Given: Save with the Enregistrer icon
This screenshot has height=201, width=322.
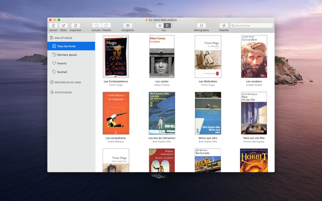Looking at the screenshot, I should 128,25.
